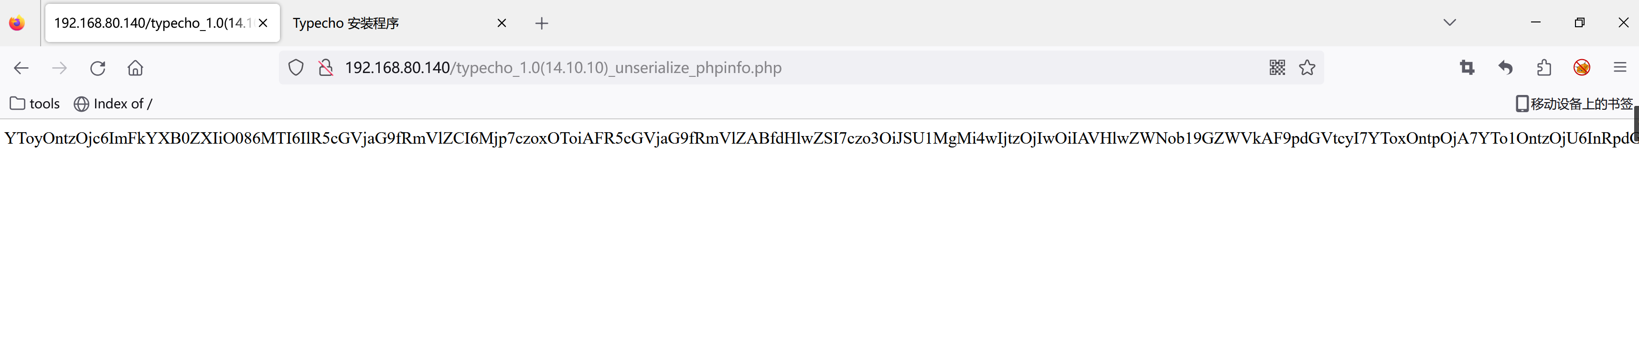This screenshot has width=1639, height=357.
Task: Open the extensions puzzle menu
Action: pos(1543,67)
